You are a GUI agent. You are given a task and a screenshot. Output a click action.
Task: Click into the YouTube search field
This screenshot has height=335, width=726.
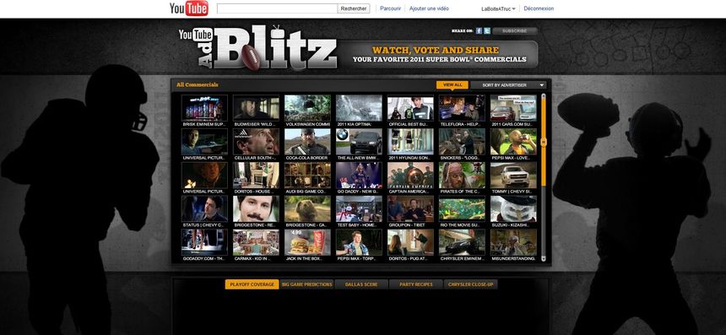(277, 8)
